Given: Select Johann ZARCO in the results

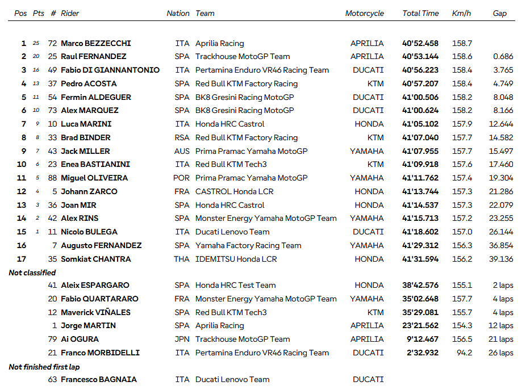Looking at the screenshot, I should tap(89, 191).
